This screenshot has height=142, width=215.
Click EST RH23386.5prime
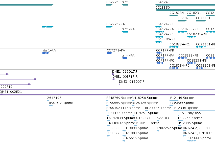[147, 110]
